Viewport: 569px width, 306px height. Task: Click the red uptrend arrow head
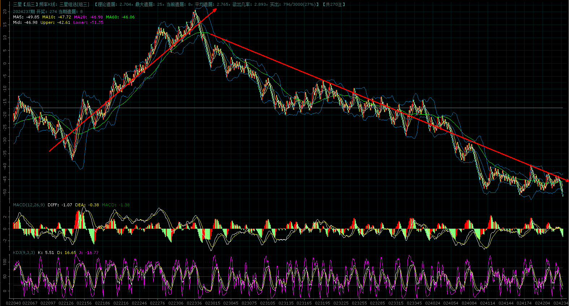point(215,10)
